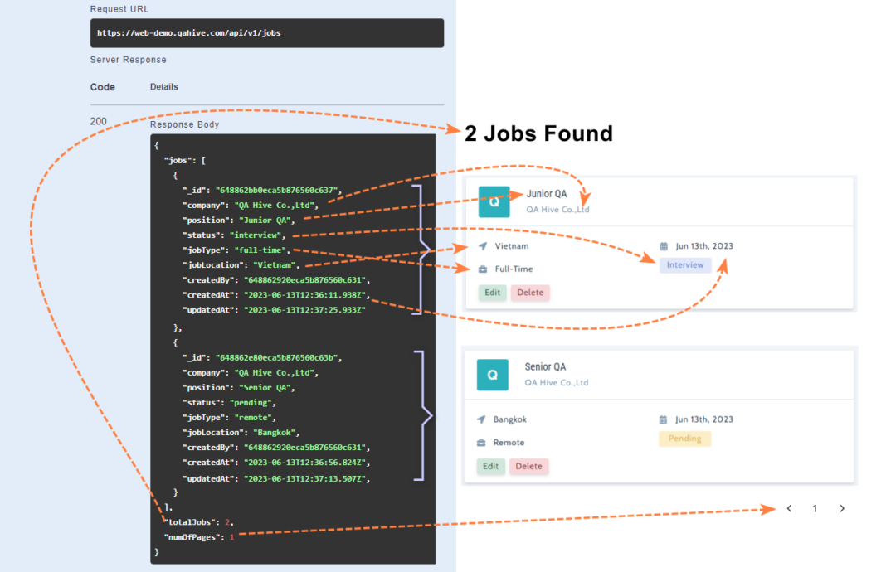
Task: Click the briefcase icon next to Full-Time
Action: coord(483,269)
